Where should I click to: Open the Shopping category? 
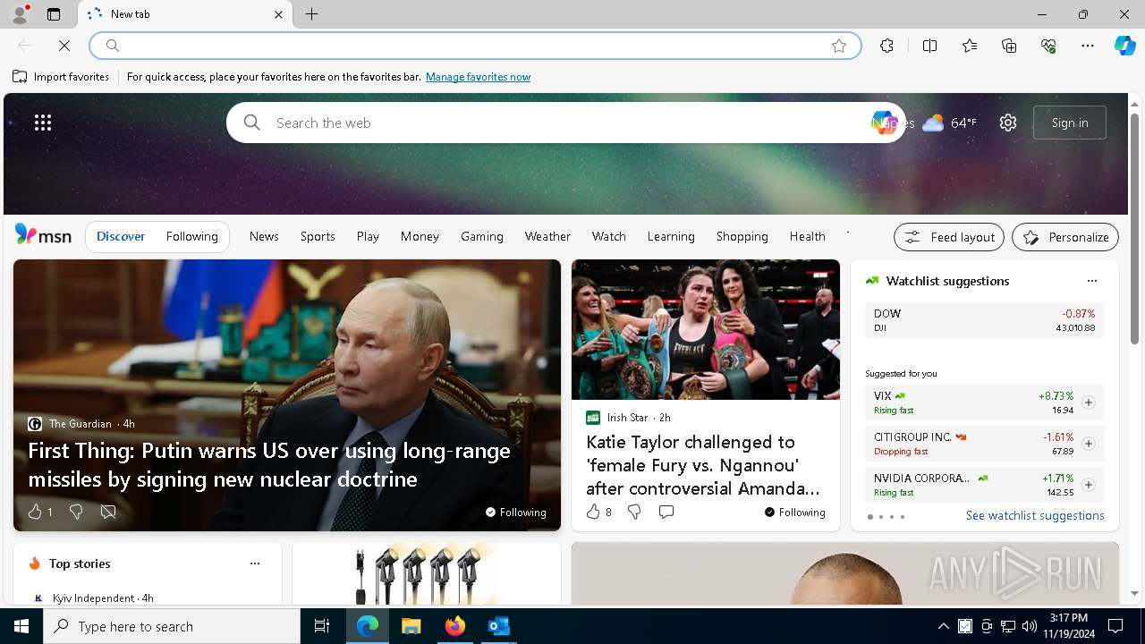coord(742,236)
